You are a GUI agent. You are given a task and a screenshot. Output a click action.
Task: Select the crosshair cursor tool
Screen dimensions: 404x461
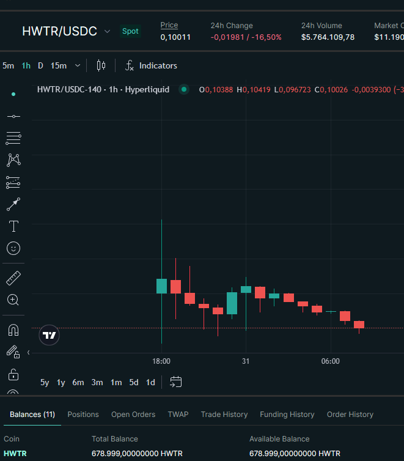click(13, 94)
